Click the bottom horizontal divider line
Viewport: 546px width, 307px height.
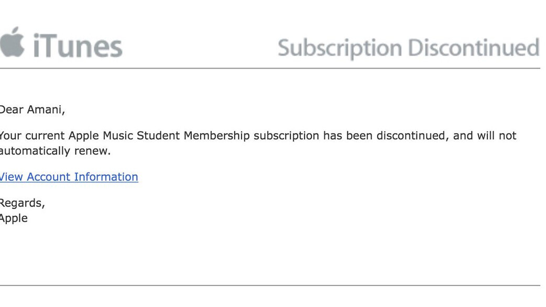click(270, 286)
